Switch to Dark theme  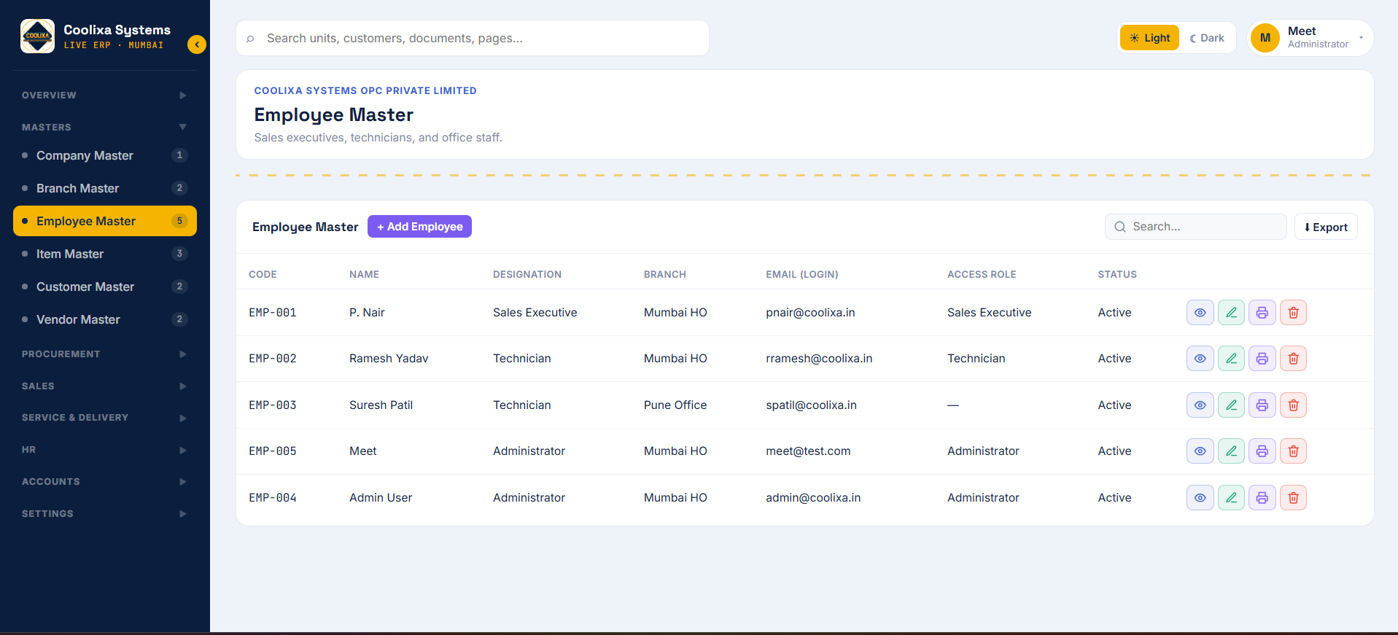pyautogui.click(x=1207, y=38)
